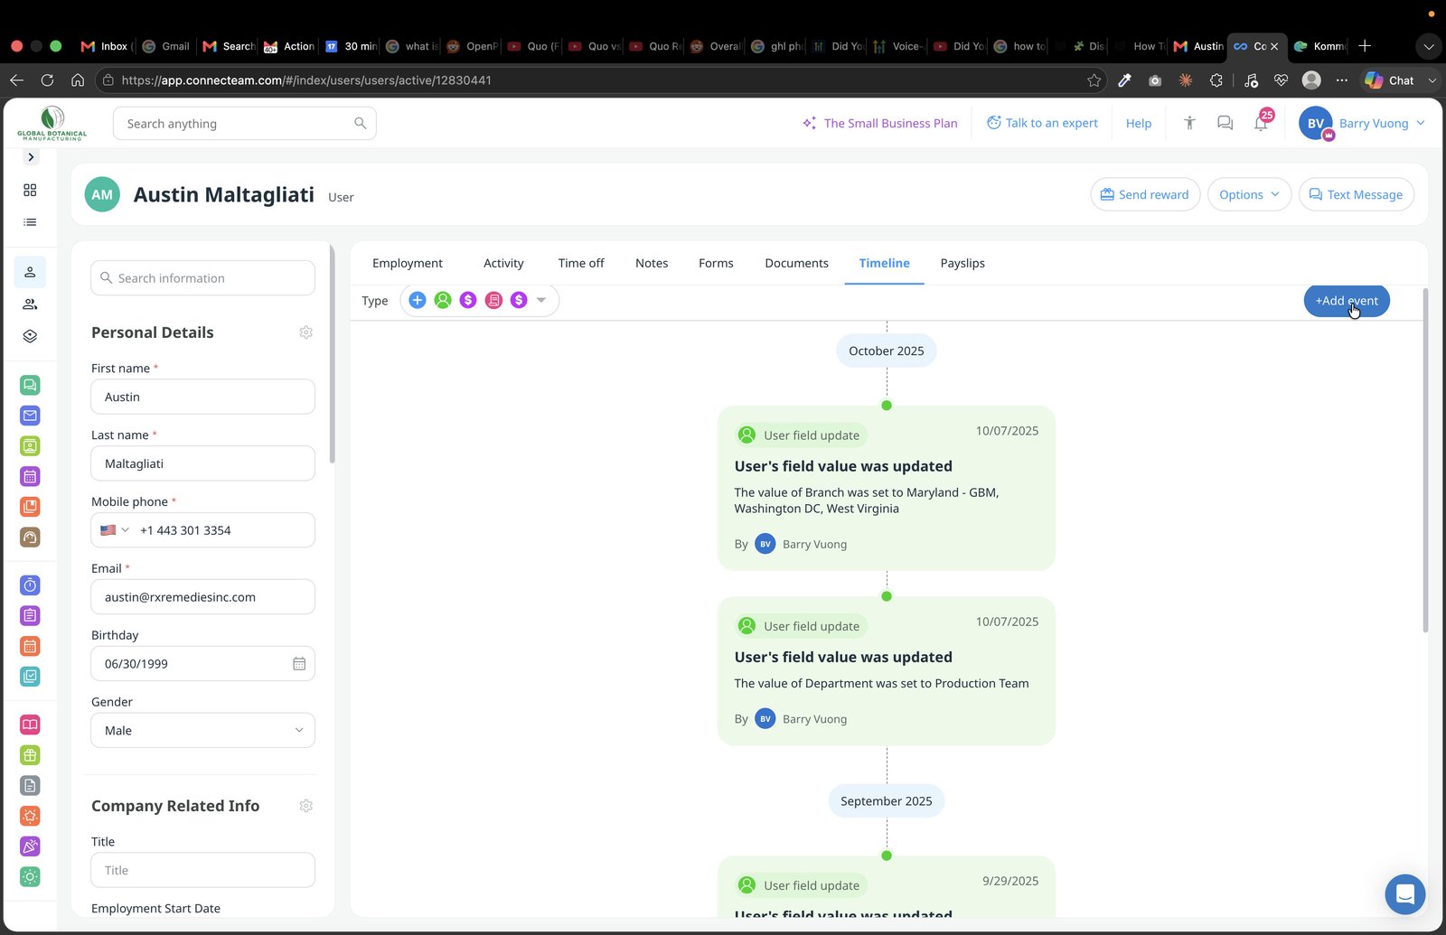Open accessibility options icon in header
This screenshot has width=1446, height=935.
tap(1189, 123)
